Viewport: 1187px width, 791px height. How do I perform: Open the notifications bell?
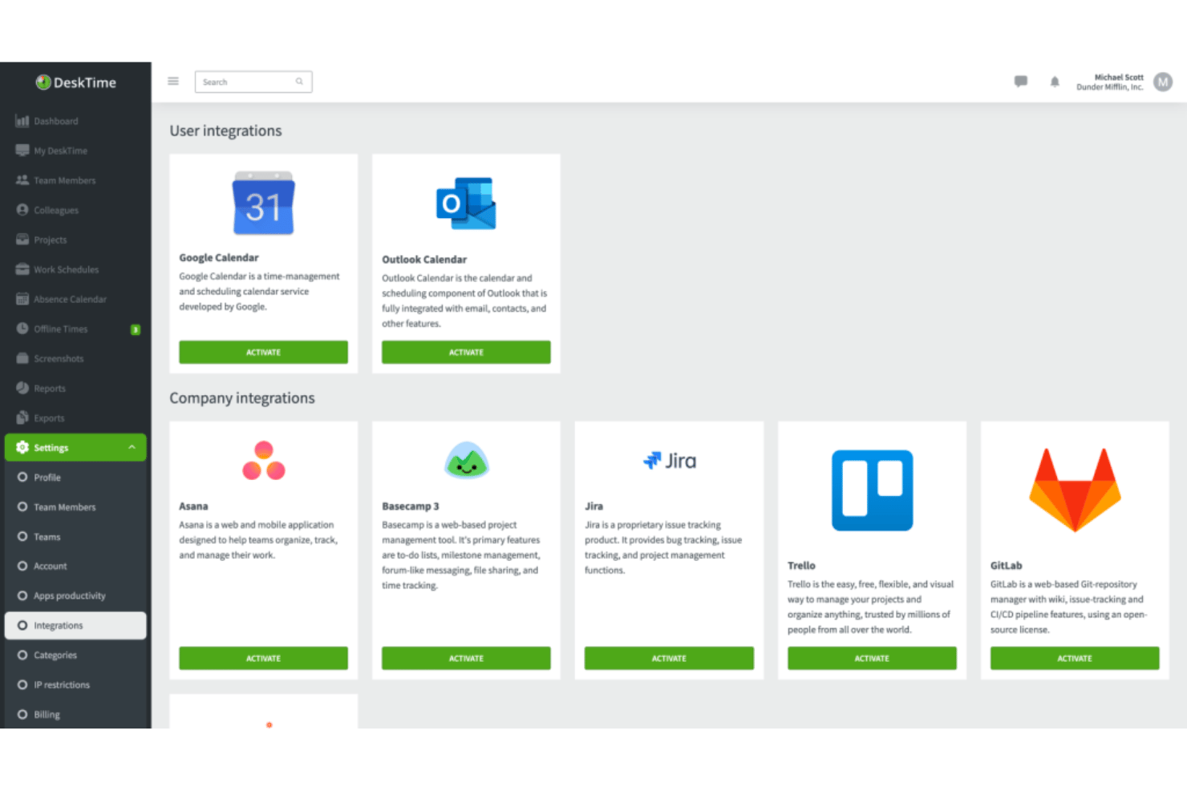tap(1055, 82)
